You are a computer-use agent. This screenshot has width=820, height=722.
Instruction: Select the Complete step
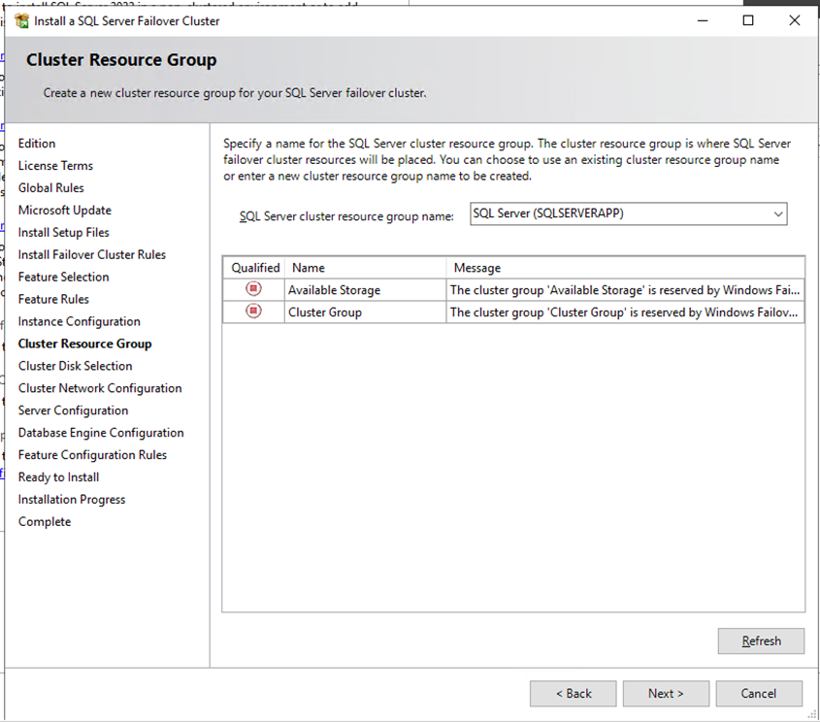click(x=45, y=522)
